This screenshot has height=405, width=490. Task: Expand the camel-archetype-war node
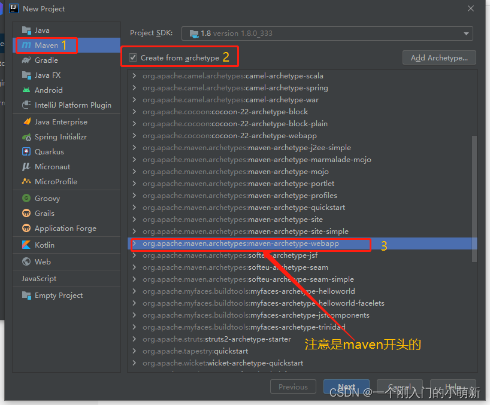point(134,100)
